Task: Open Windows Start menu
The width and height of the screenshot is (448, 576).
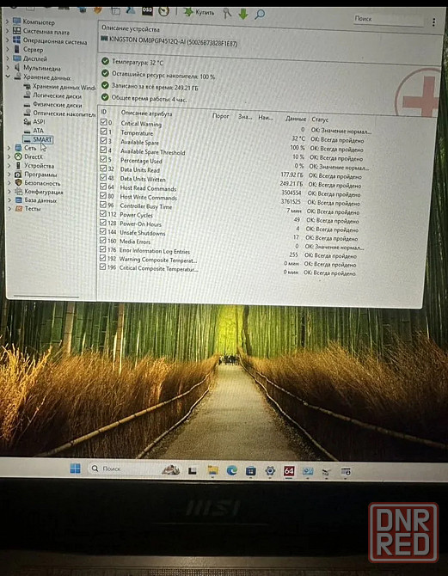Action: 76,469
